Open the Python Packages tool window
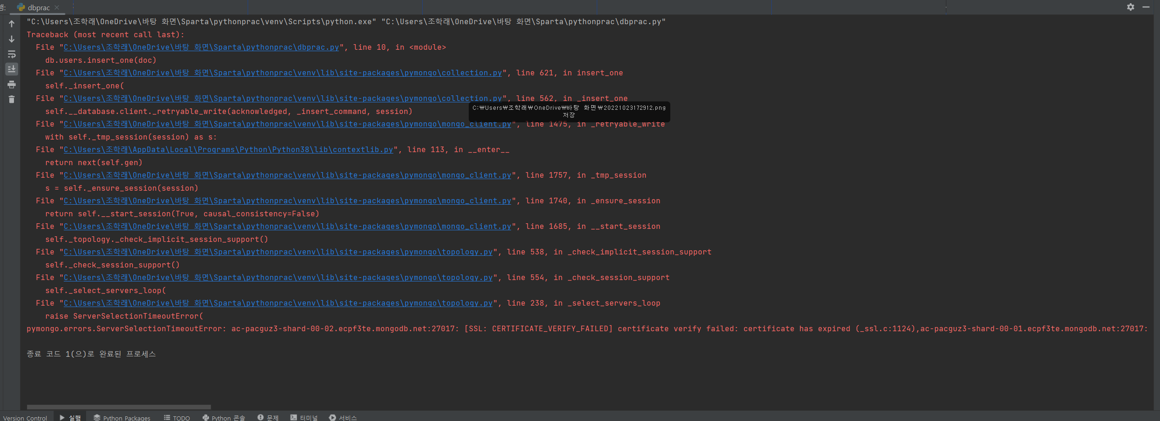Image resolution: width=1160 pixels, height=421 pixels. click(x=122, y=418)
